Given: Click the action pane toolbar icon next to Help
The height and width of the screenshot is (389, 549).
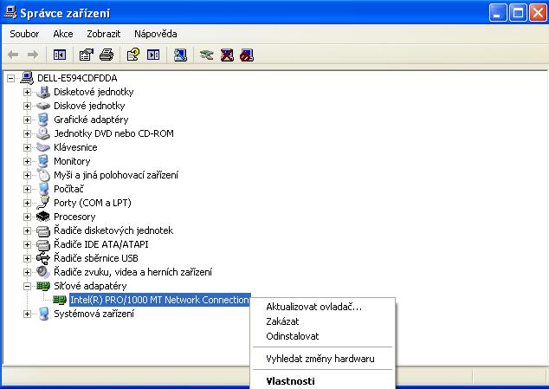Looking at the screenshot, I should click(153, 55).
